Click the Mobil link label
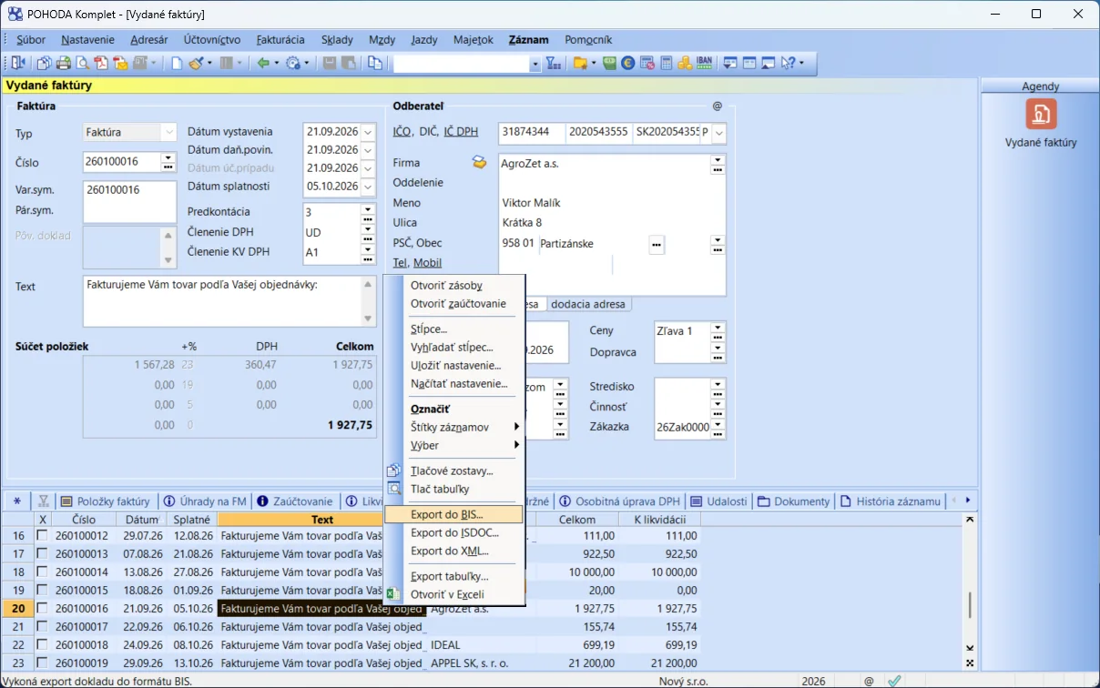 (x=427, y=263)
